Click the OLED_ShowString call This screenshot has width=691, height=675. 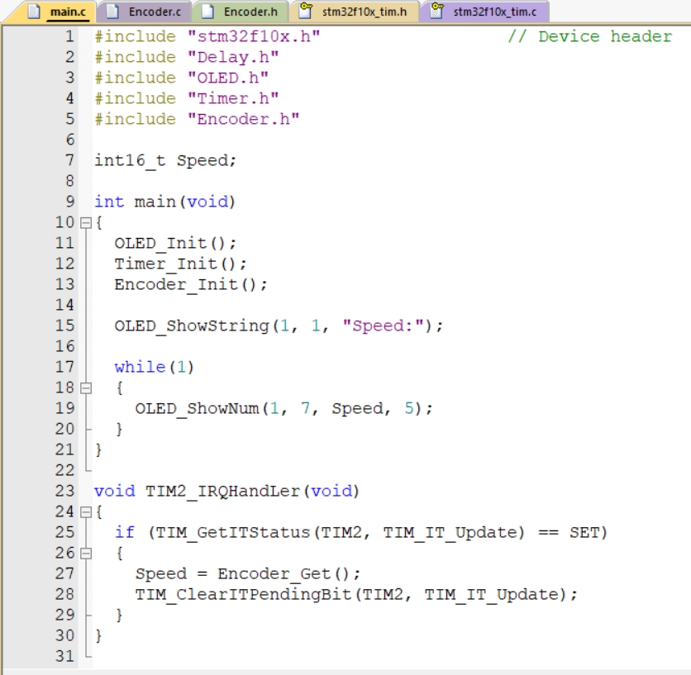tap(279, 326)
